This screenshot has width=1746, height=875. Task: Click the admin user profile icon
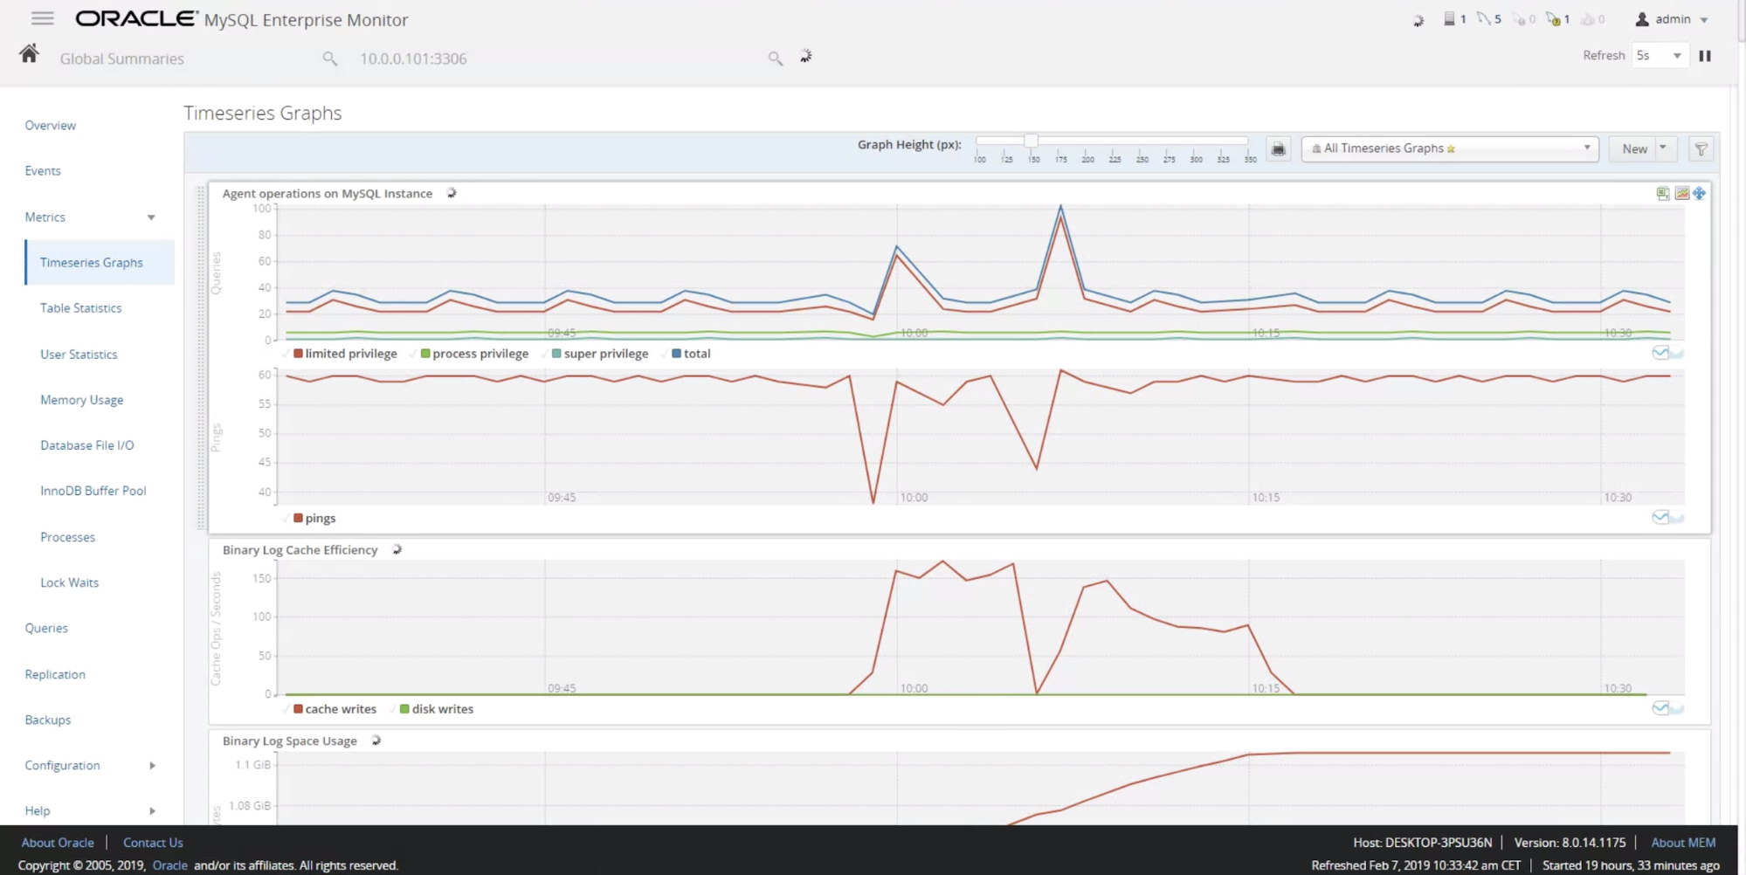coord(1642,19)
